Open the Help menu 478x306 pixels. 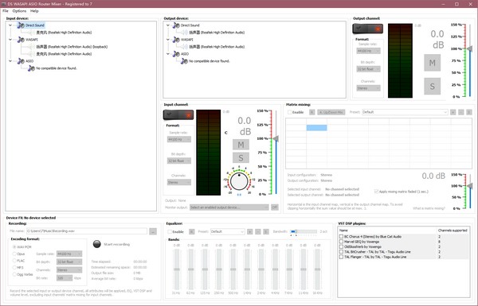click(34, 11)
